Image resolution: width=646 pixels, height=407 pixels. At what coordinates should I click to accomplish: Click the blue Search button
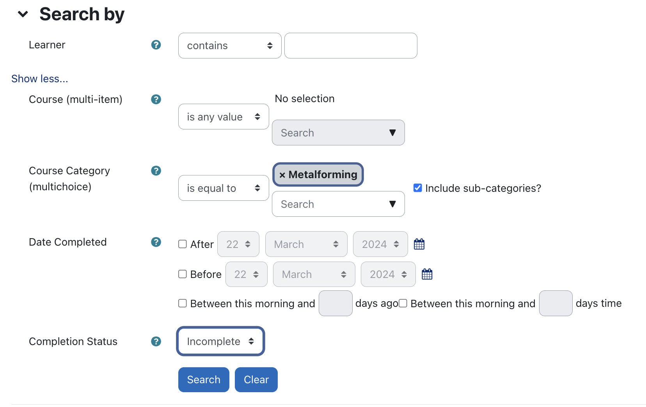tap(204, 379)
